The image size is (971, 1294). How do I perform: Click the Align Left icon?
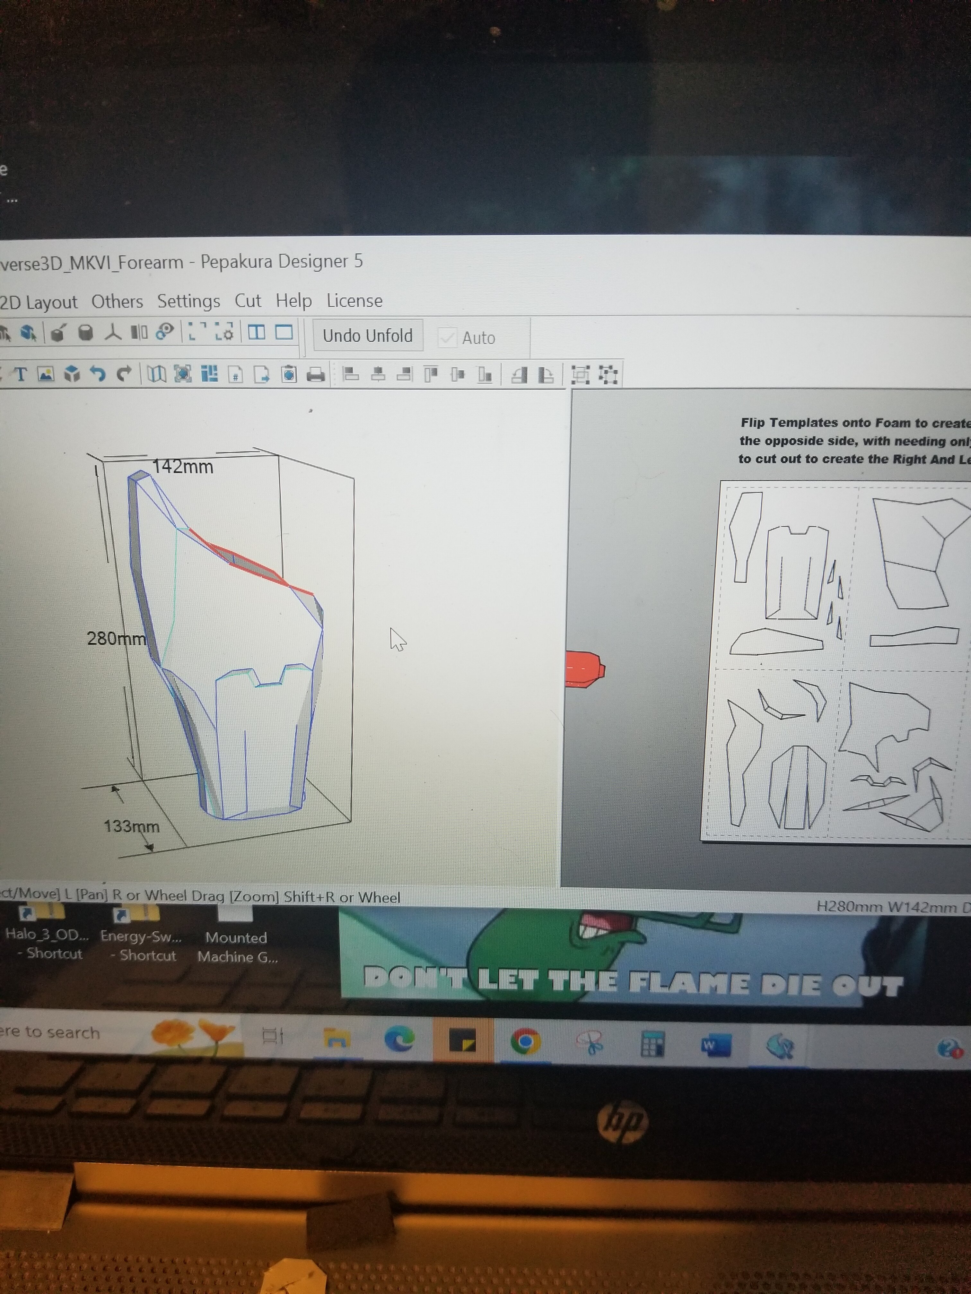tap(350, 374)
